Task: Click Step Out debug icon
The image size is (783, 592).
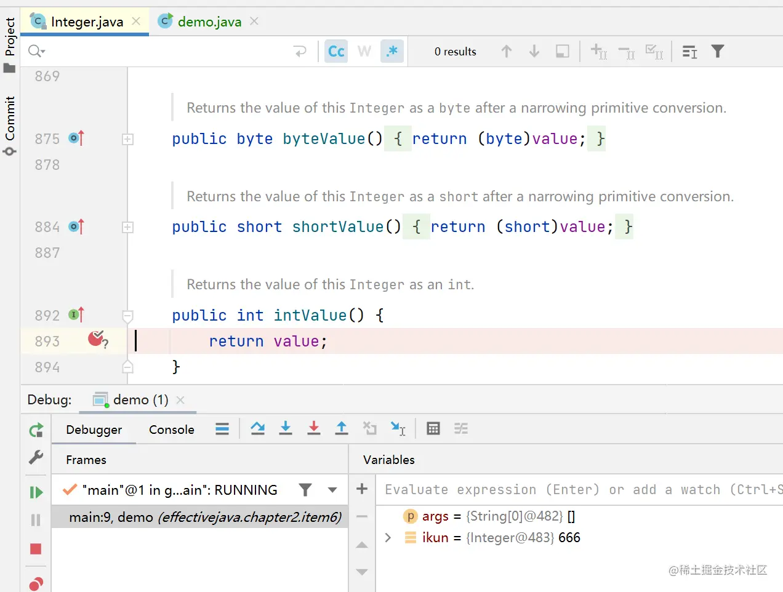Action: (x=342, y=428)
